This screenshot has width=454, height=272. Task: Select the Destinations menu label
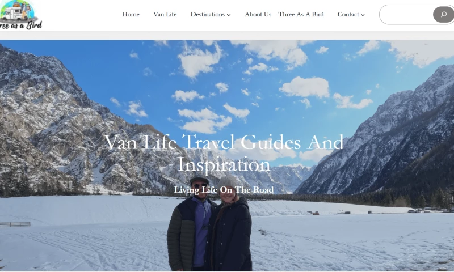pyautogui.click(x=207, y=15)
